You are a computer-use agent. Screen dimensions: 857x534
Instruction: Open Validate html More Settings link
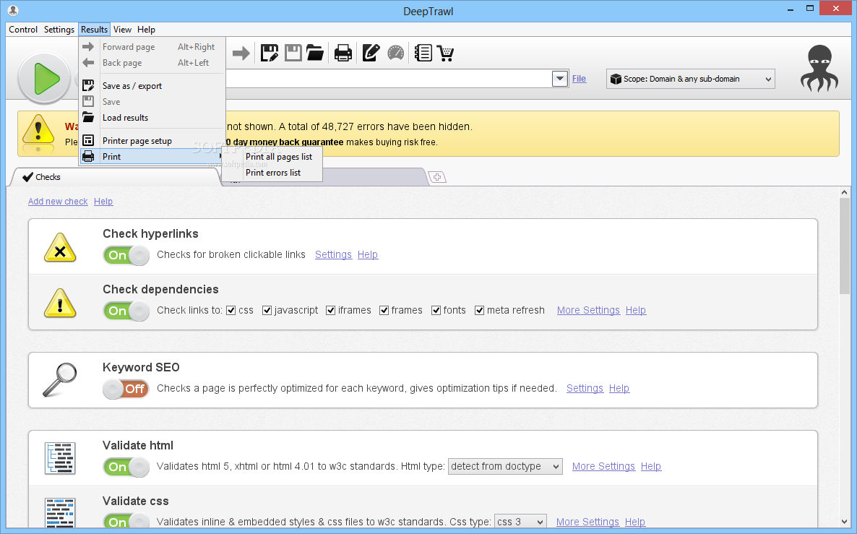(603, 467)
